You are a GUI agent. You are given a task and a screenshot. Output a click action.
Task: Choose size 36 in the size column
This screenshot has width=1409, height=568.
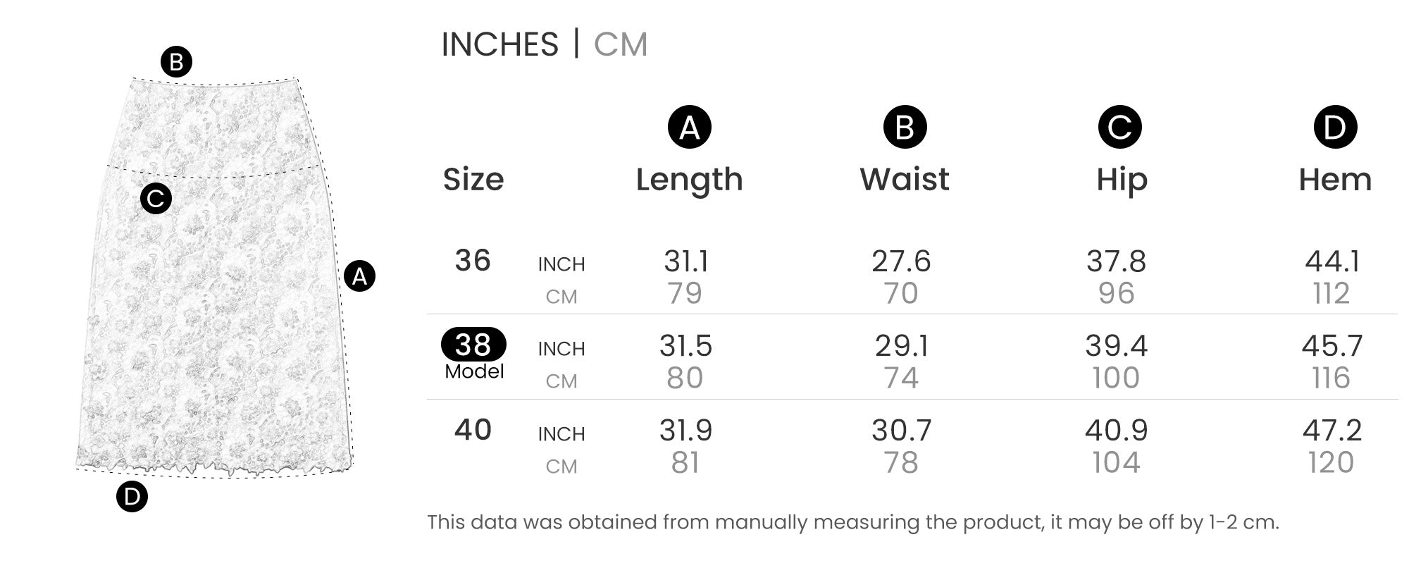tap(473, 261)
